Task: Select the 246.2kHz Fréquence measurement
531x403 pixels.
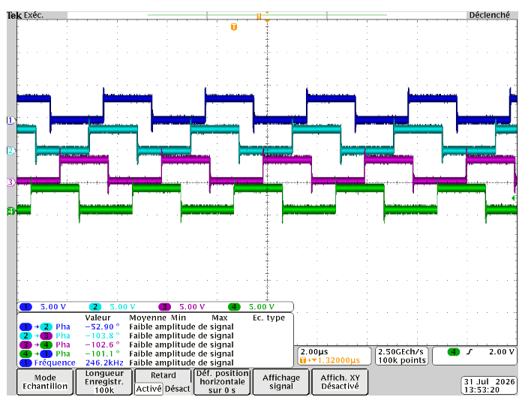Action: tap(104, 362)
